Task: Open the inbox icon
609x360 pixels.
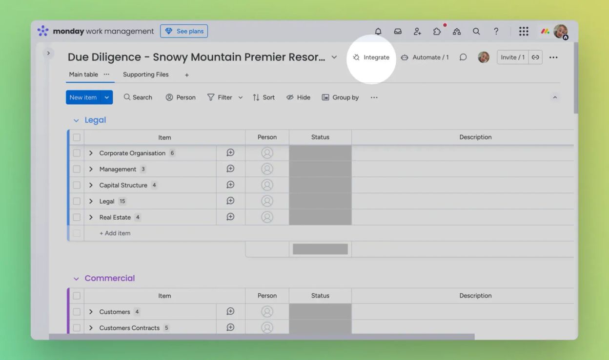Action: (398, 31)
